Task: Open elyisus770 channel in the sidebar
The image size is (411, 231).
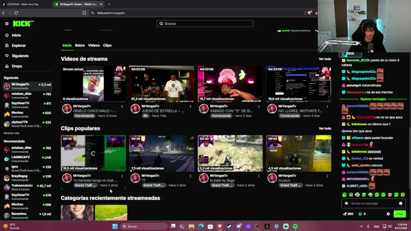Action: click(x=27, y=124)
